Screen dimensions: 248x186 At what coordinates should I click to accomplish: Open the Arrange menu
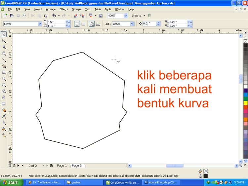pos(51,9)
